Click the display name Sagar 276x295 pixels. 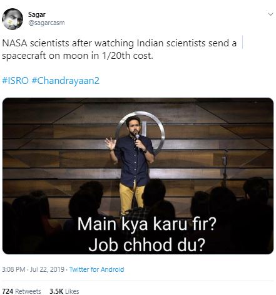click(x=37, y=14)
